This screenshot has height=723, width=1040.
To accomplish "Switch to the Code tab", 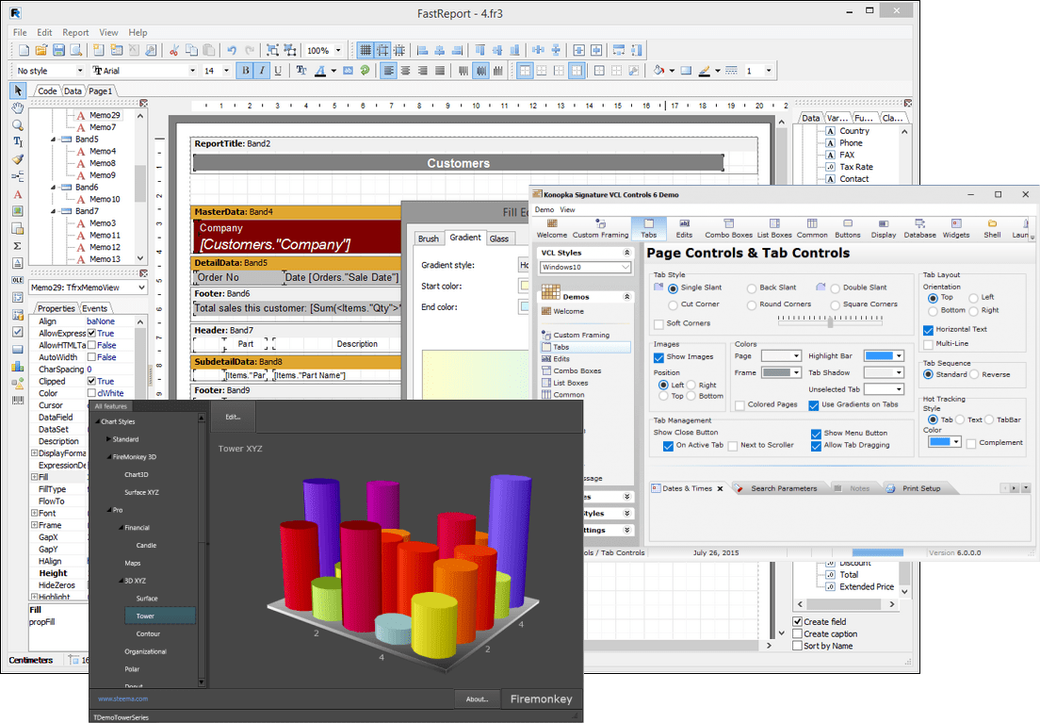I will point(47,91).
